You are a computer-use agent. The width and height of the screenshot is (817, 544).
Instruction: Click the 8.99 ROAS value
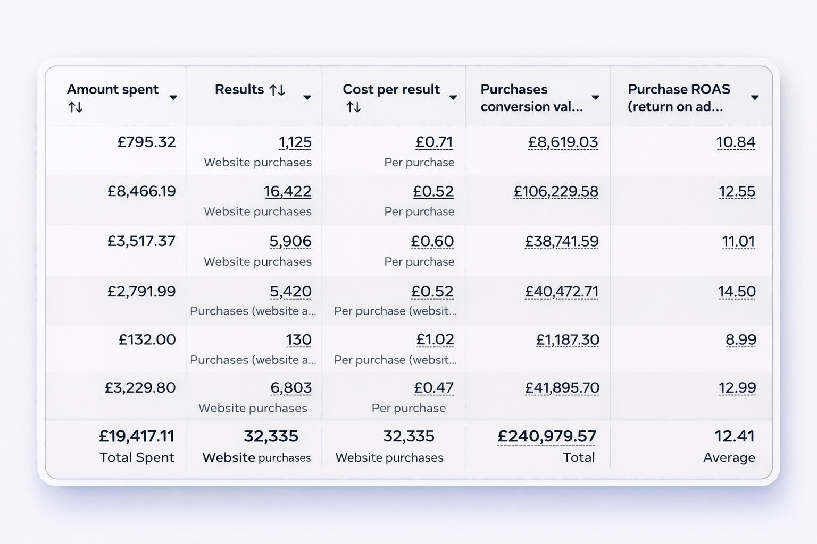pyautogui.click(x=741, y=339)
